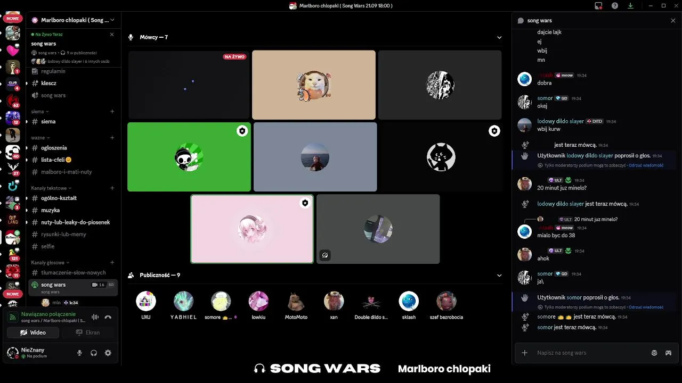Expand the Marlboro chlopaki server menu
The image size is (682, 383).
(x=75, y=20)
